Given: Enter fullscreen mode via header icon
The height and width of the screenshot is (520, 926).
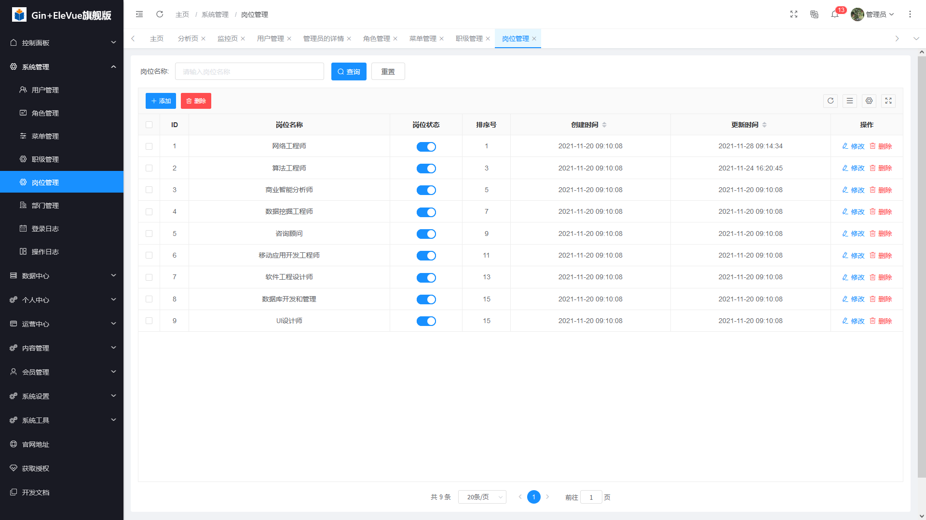Looking at the screenshot, I should pos(794,14).
